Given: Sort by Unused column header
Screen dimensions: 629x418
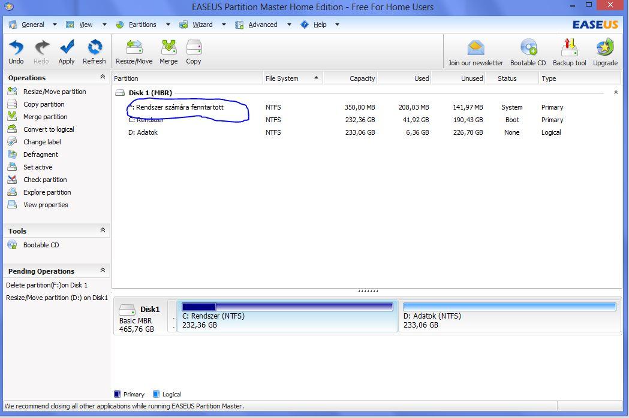Looking at the screenshot, I should click(x=458, y=78).
